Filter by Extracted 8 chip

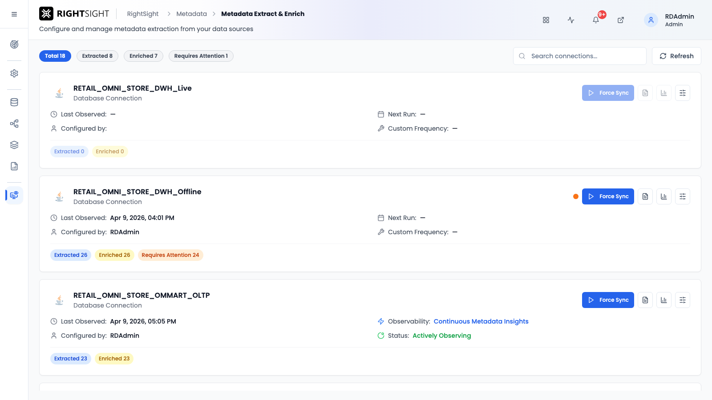coord(97,56)
